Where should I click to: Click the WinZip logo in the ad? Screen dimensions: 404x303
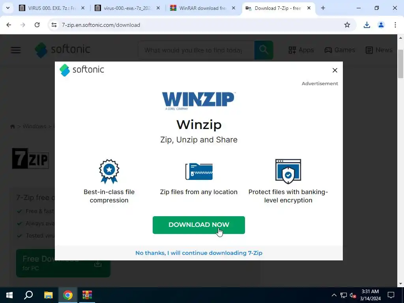[x=198, y=101]
